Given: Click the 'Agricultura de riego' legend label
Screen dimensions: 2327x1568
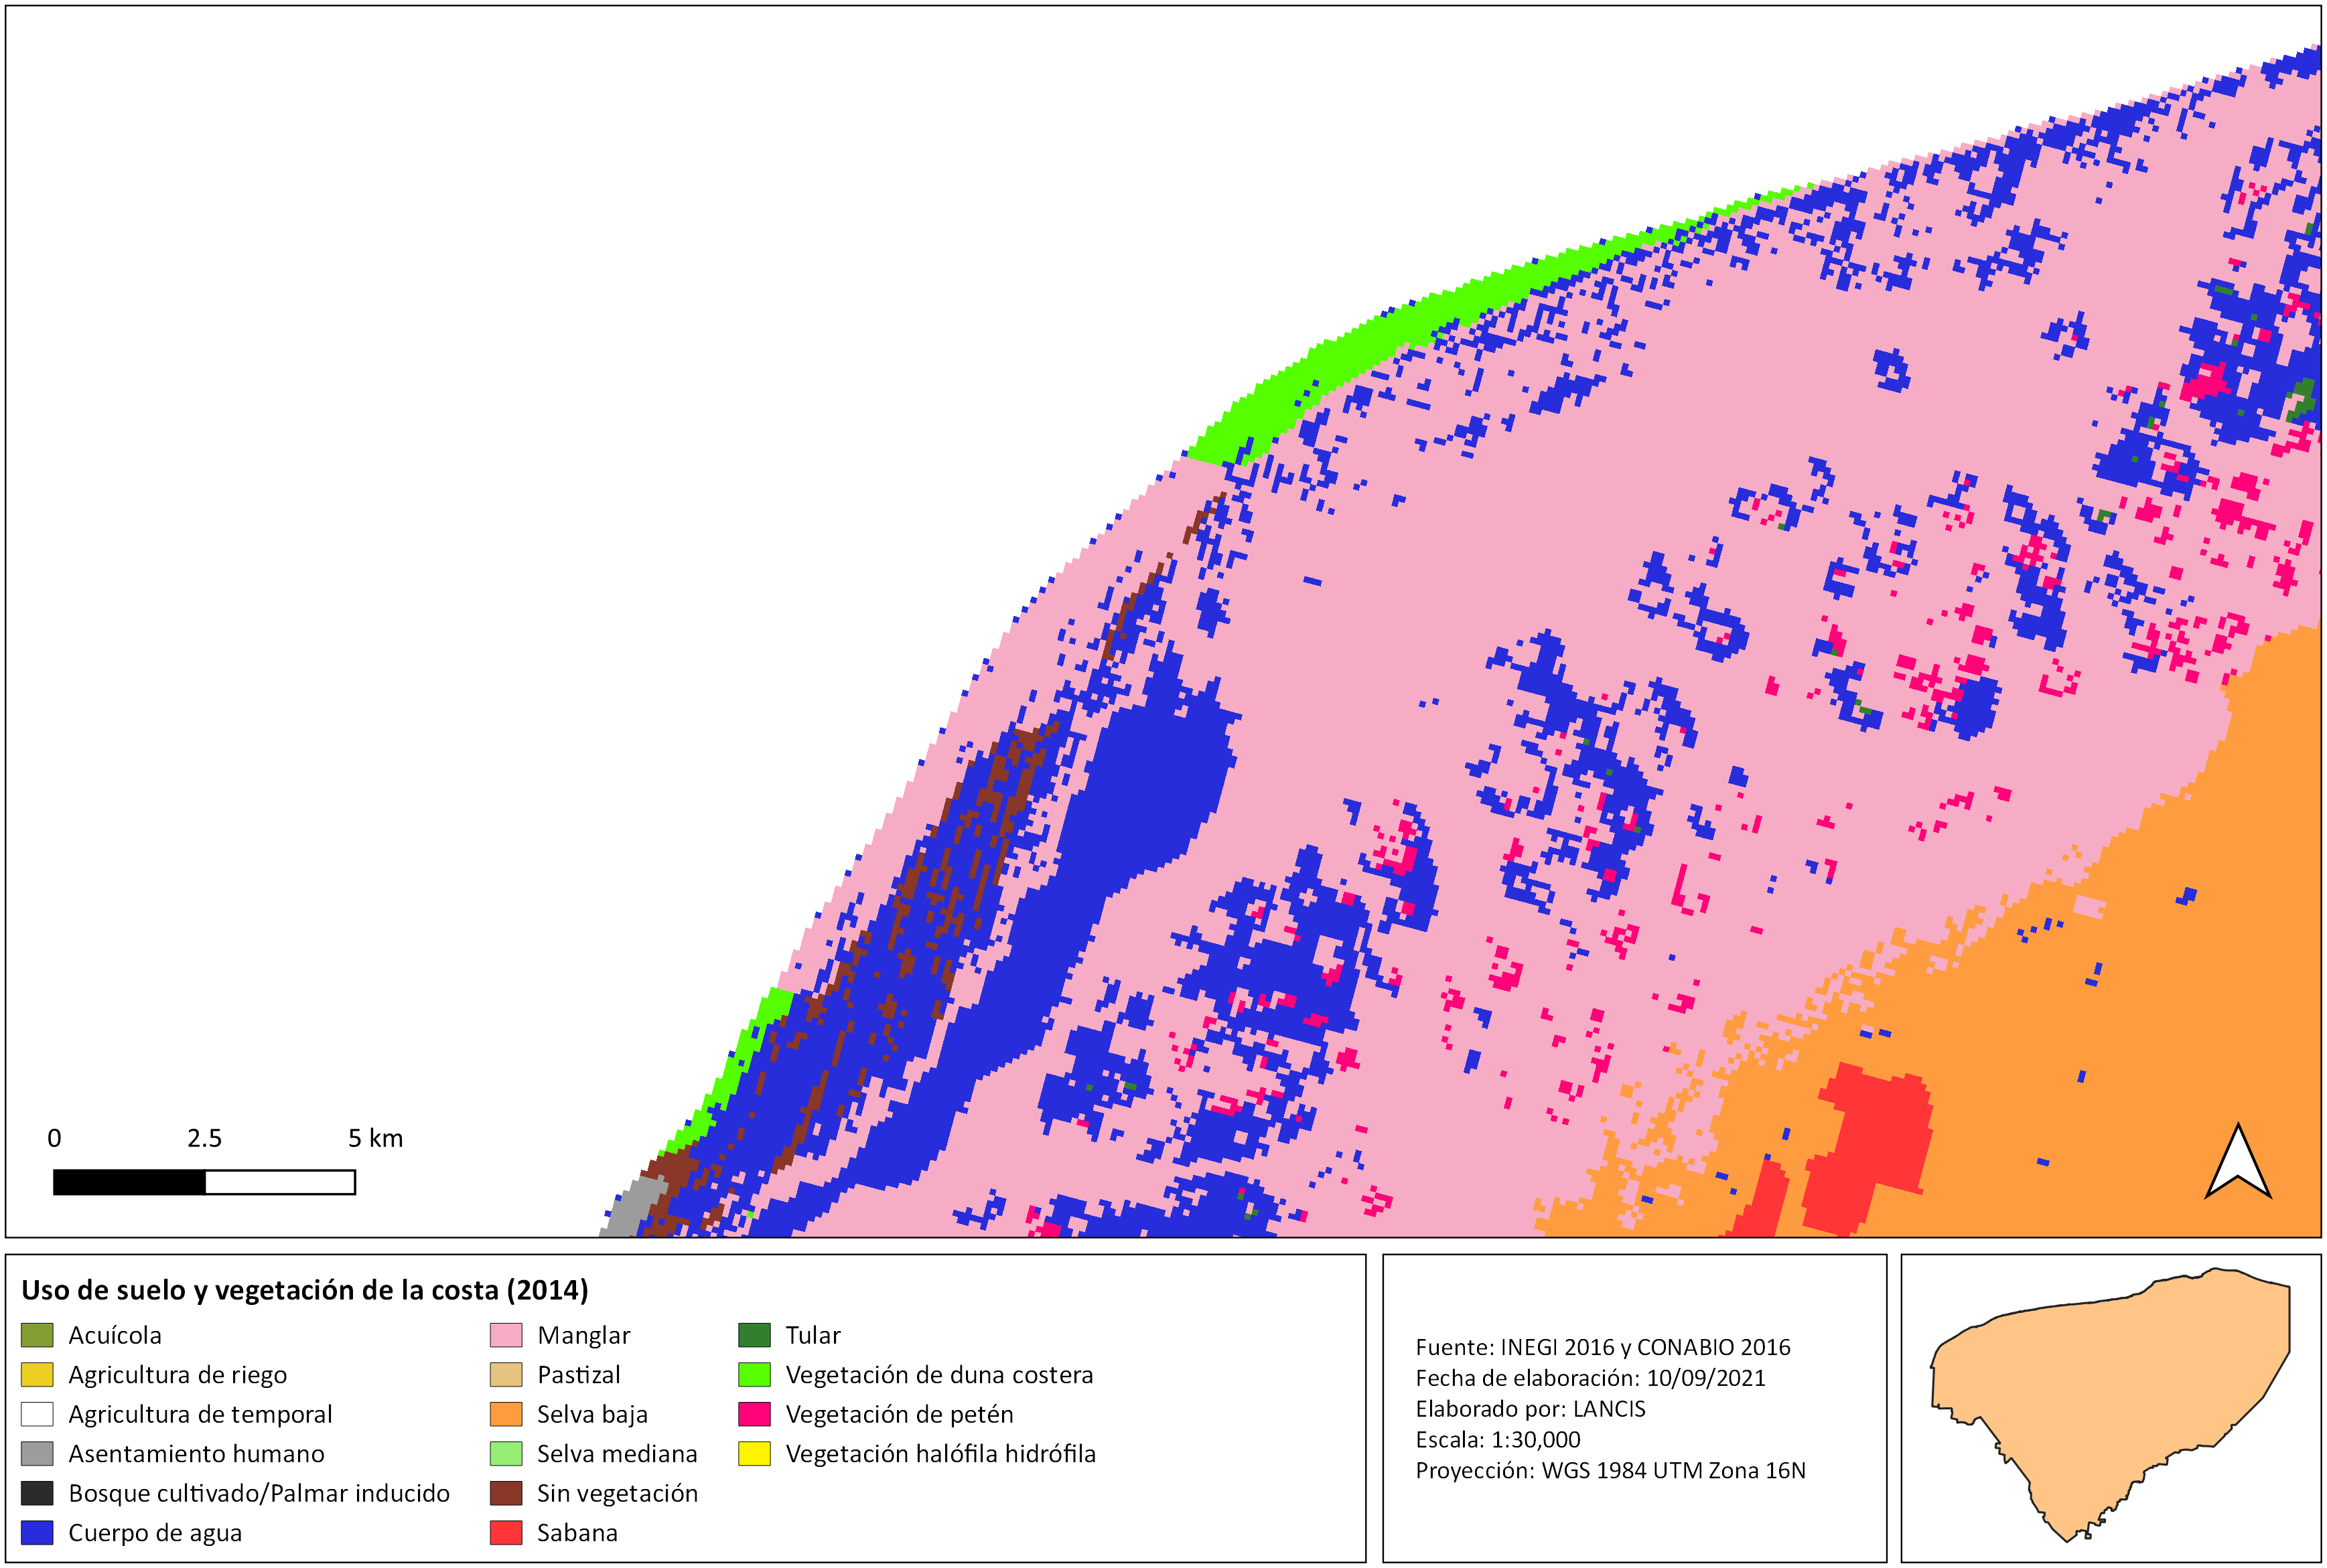Looking at the screenshot, I should [x=177, y=1375].
